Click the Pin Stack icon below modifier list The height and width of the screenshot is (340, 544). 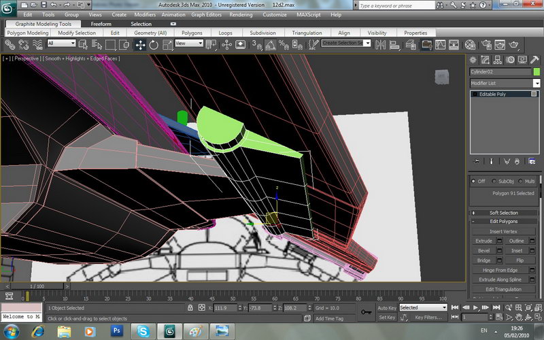point(476,161)
